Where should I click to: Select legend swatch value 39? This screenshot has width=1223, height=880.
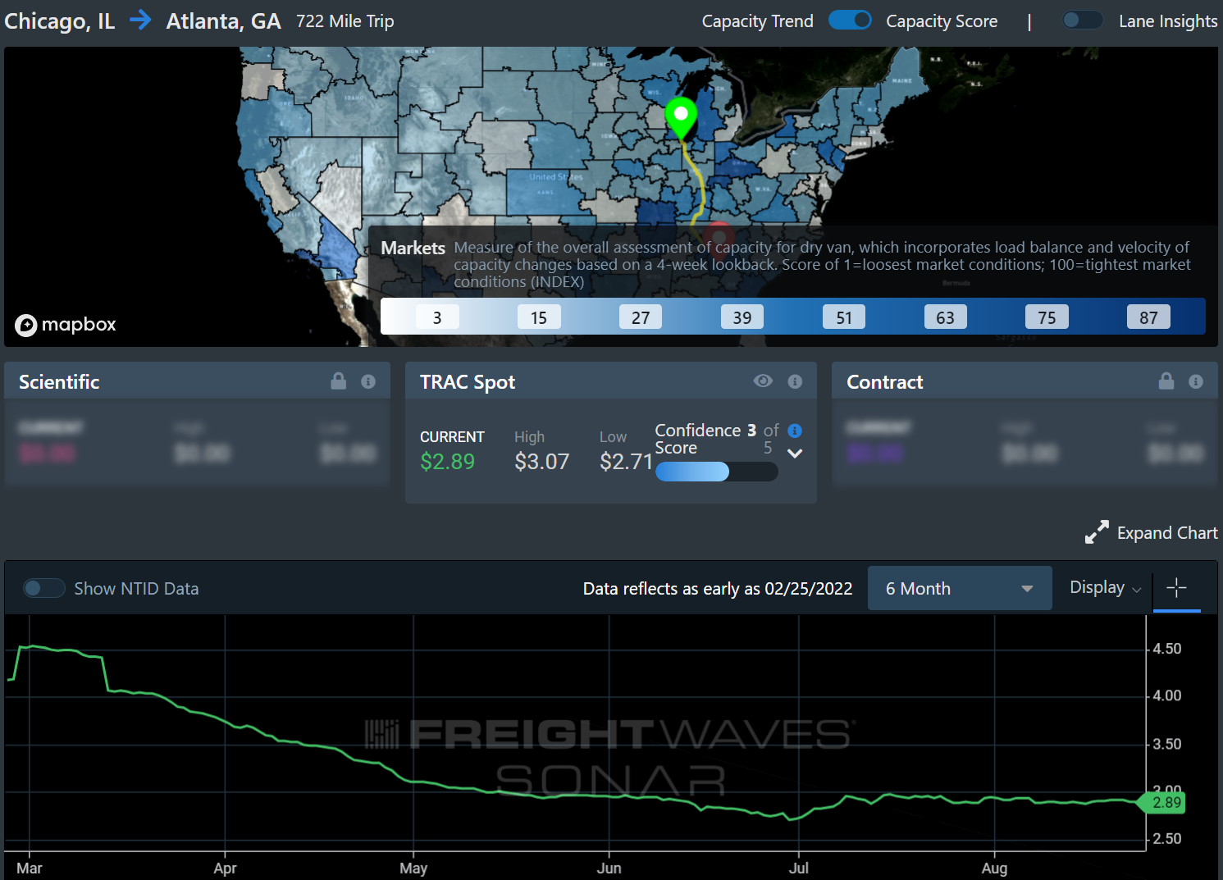click(742, 317)
